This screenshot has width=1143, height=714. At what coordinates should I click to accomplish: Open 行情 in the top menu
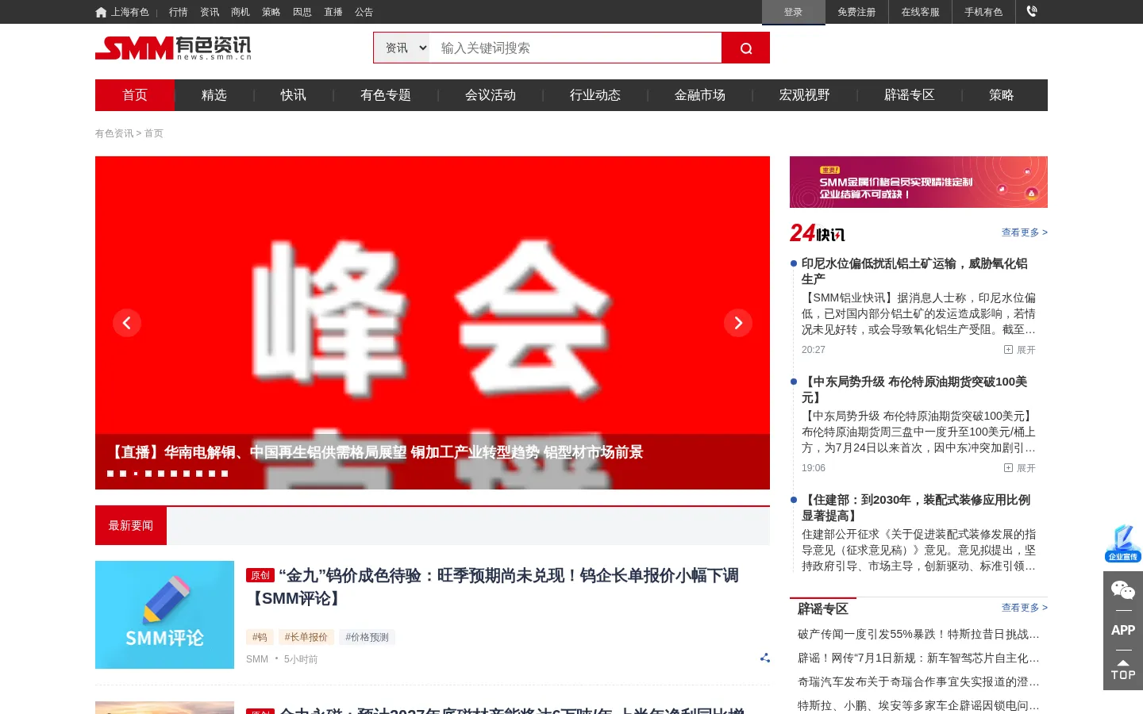point(179,12)
